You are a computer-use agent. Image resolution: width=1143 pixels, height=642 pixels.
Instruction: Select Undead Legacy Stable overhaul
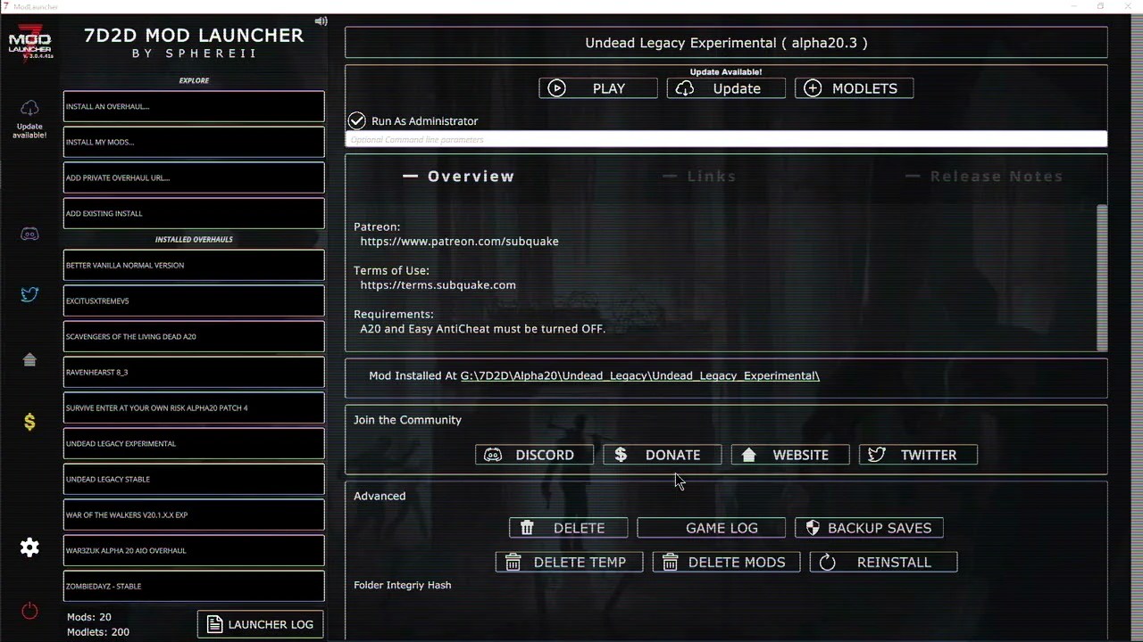(x=194, y=479)
